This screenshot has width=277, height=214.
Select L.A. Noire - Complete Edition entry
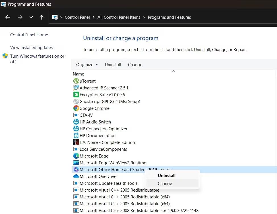pyautogui.click(x=107, y=142)
